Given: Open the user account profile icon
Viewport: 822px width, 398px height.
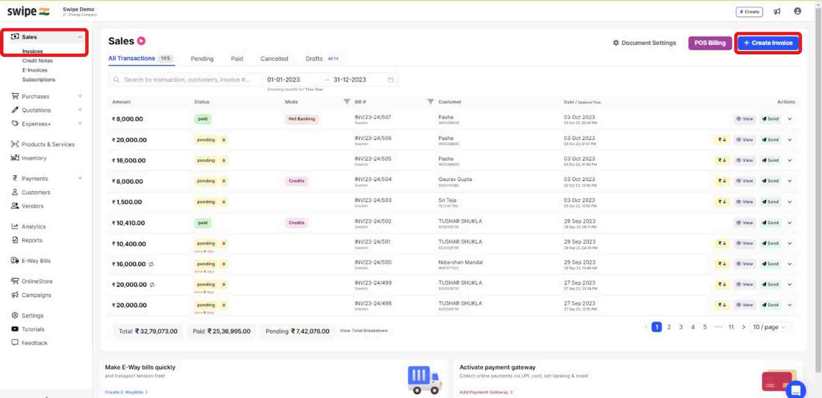Looking at the screenshot, I should [x=797, y=11].
